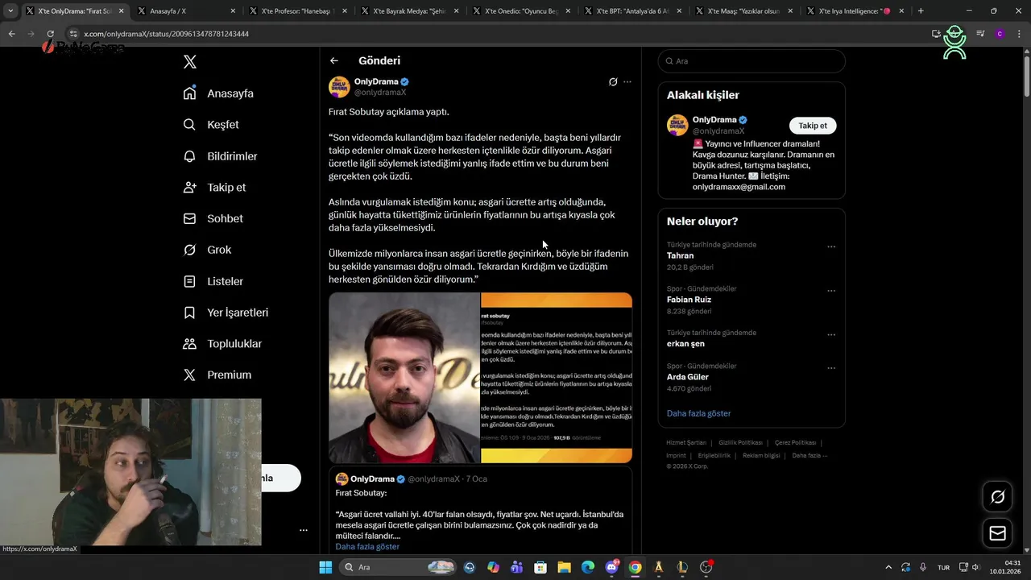Screen dimensions: 1031x580
Task: Expand Daha fazla footer menu
Action: pos(809,456)
